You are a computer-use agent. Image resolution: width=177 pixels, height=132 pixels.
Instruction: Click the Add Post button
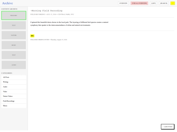[x=167, y=126]
